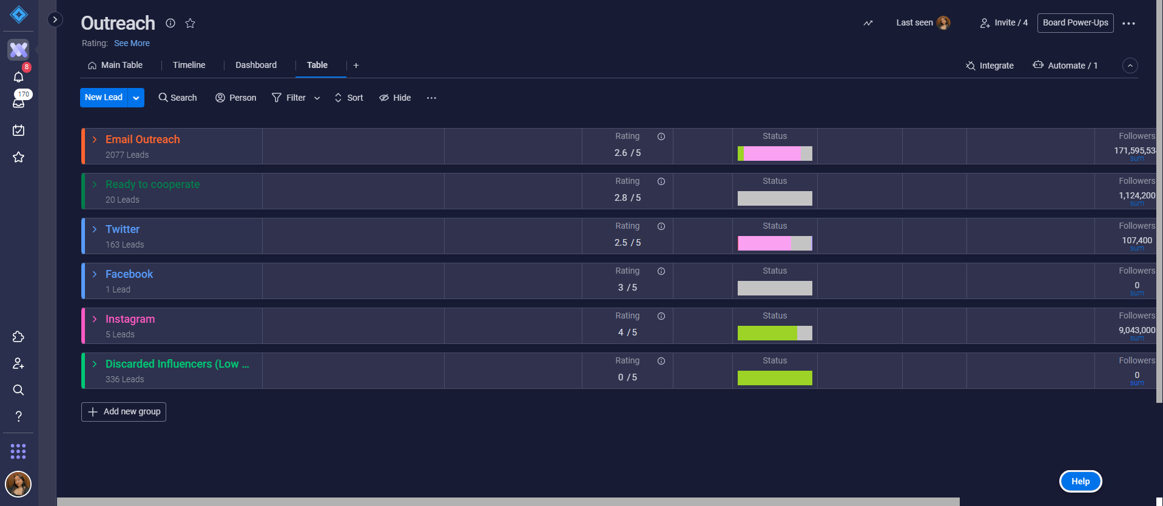Open My Work calendar icon

point(19,130)
